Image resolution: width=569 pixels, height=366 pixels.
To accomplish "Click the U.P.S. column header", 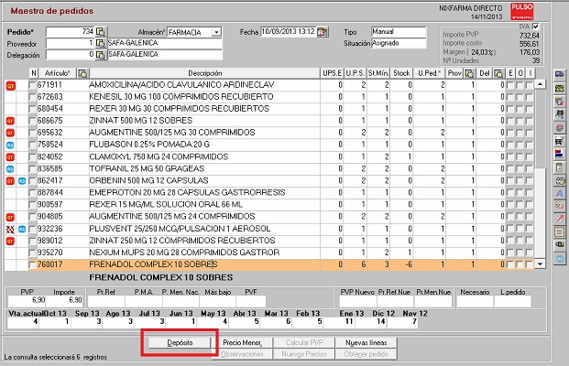I will coord(355,73).
